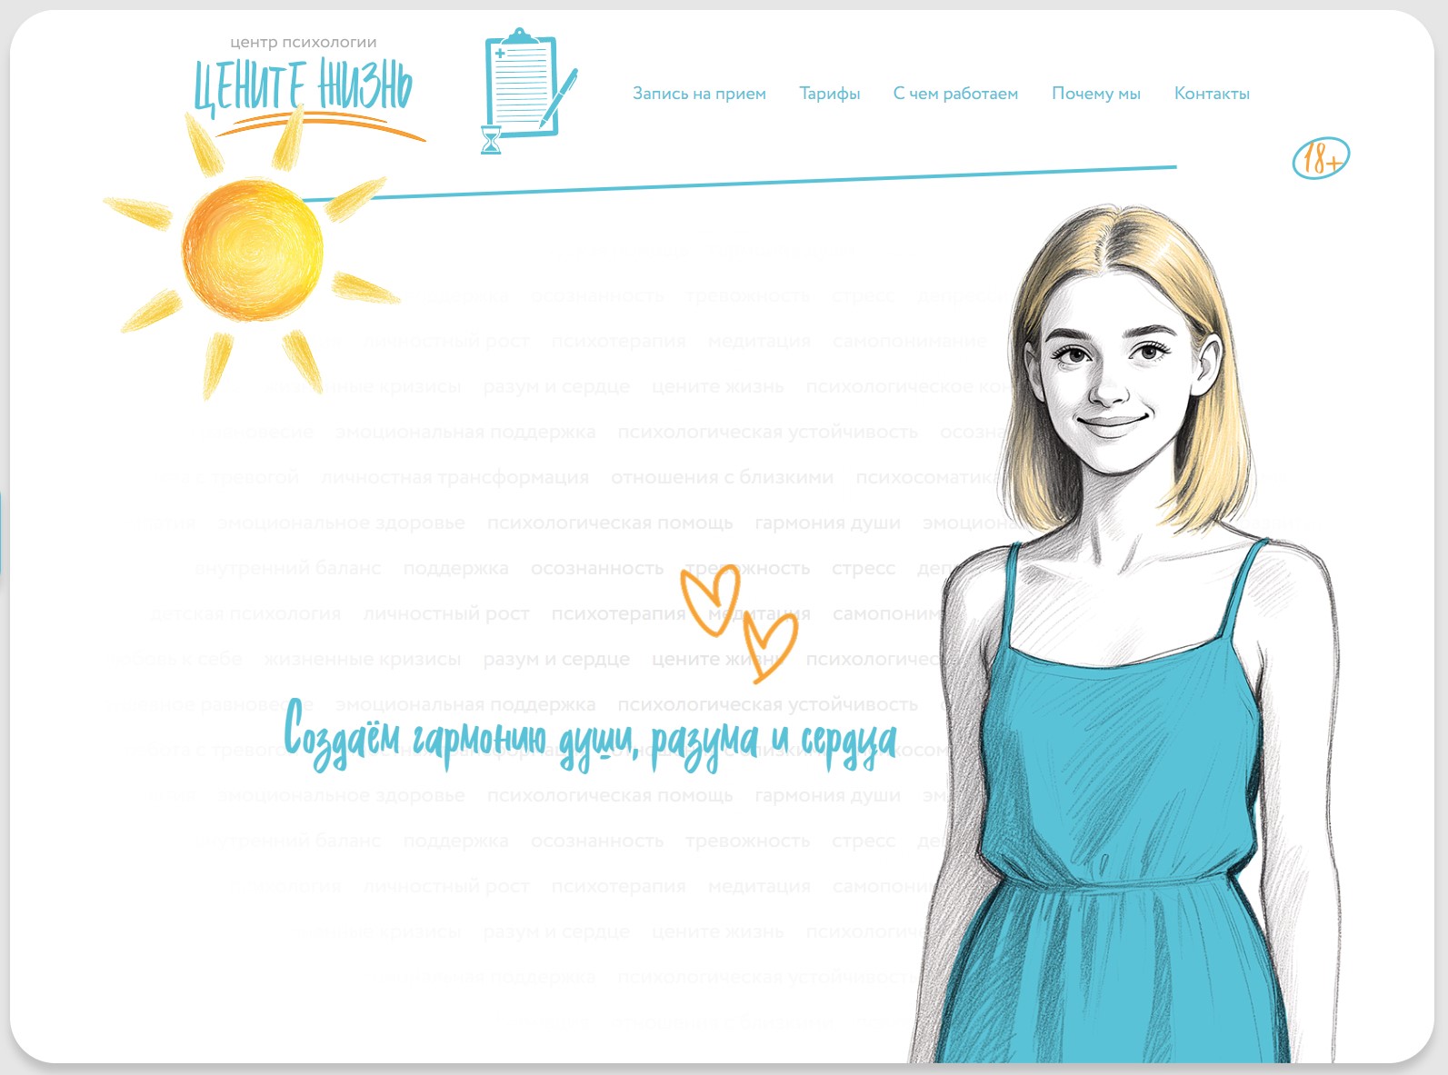Click the slogan 'Создаём гармонию души, разума и сердца'
Screen dimensions: 1448x1075
pyautogui.click(x=591, y=736)
